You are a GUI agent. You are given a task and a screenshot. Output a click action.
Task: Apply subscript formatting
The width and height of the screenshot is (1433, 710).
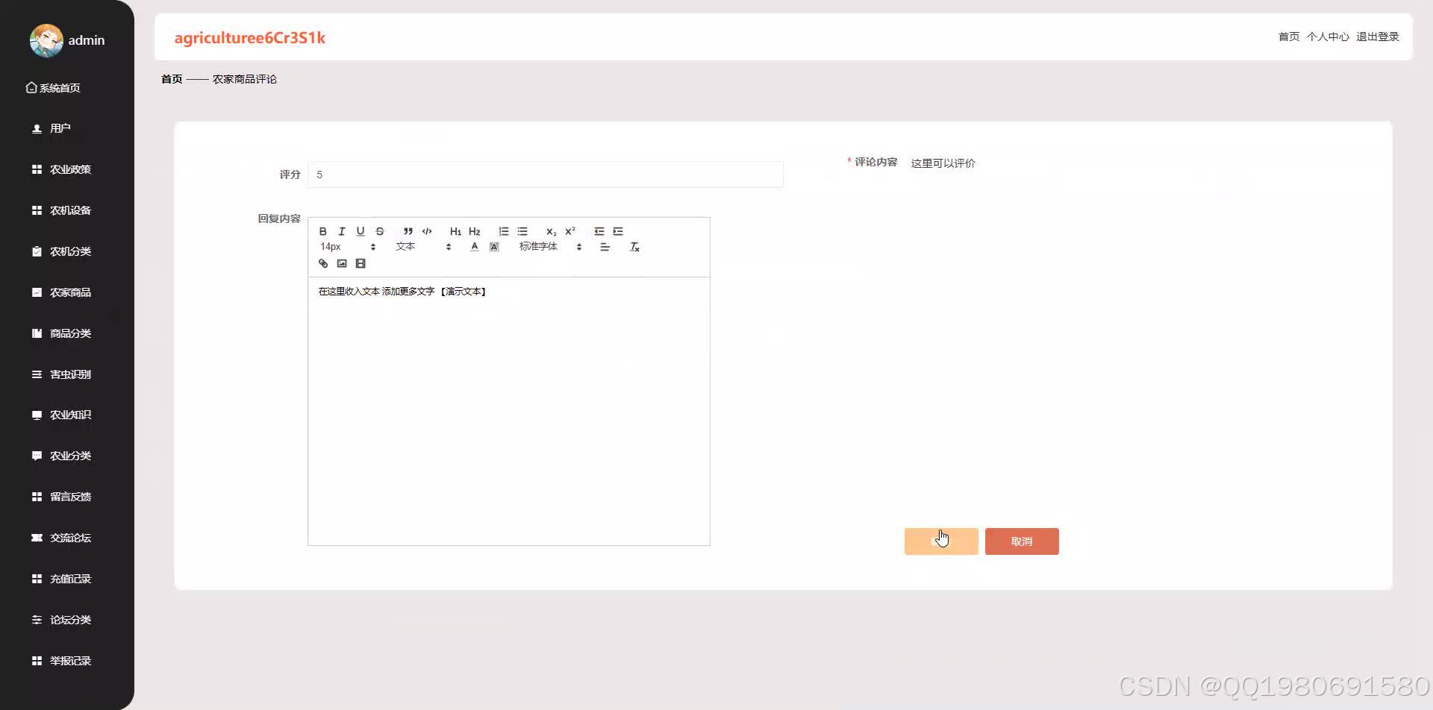[551, 231]
